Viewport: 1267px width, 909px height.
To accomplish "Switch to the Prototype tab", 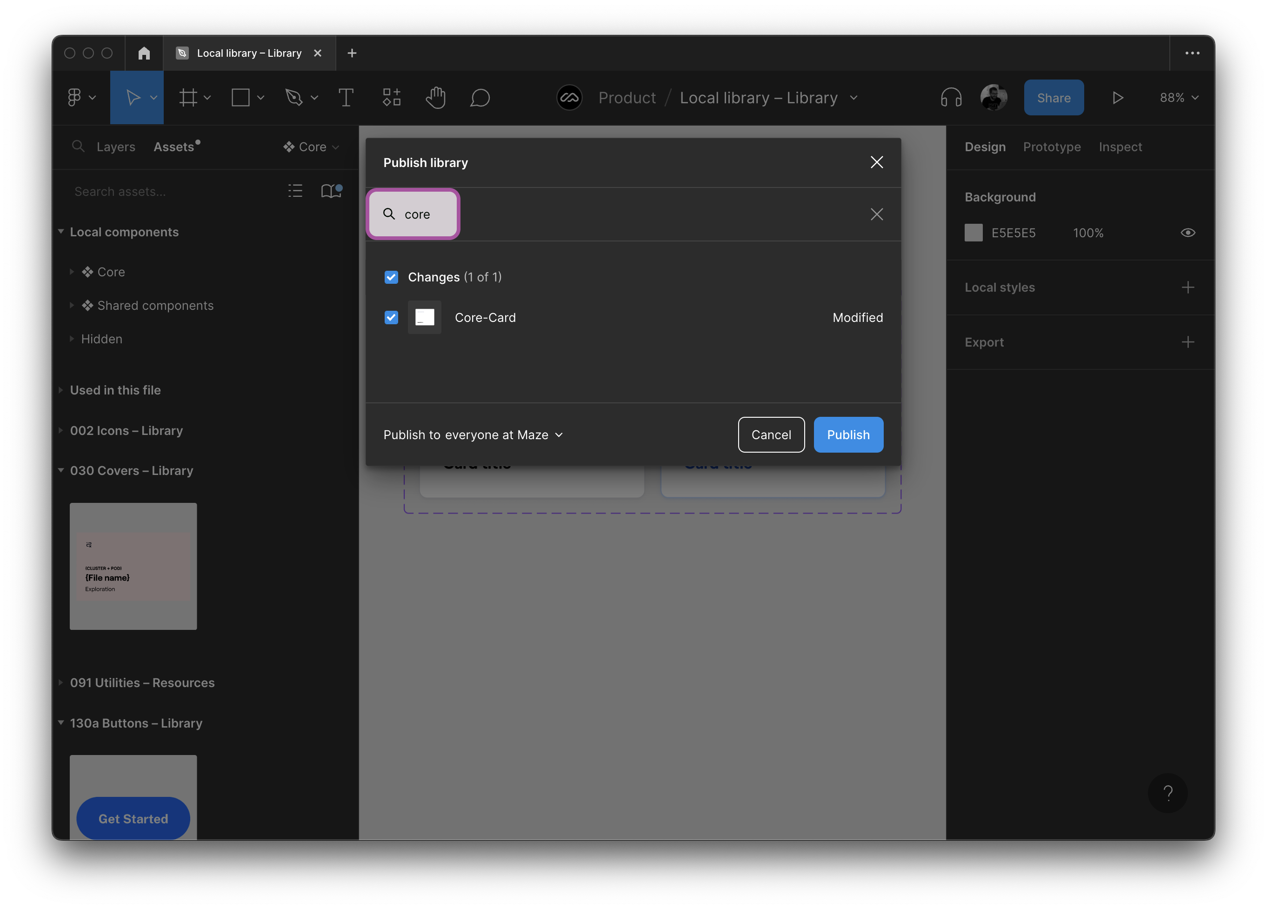I will (x=1051, y=147).
